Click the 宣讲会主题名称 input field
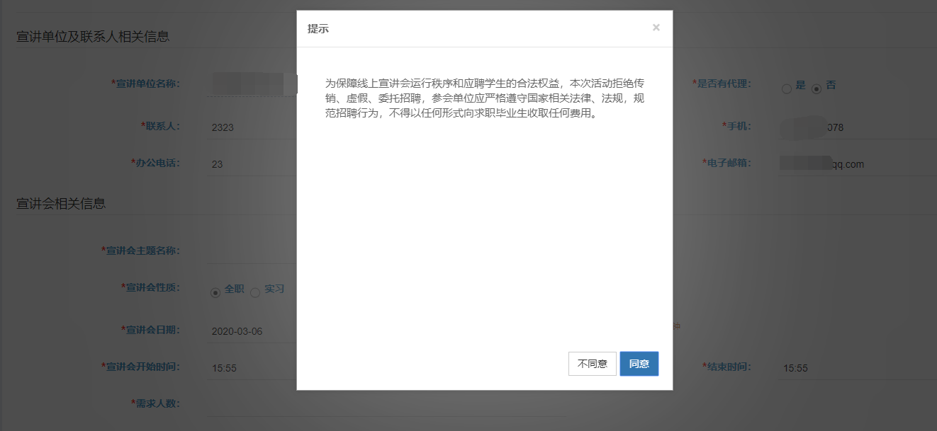The width and height of the screenshot is (937, 431). pos(252,251)
